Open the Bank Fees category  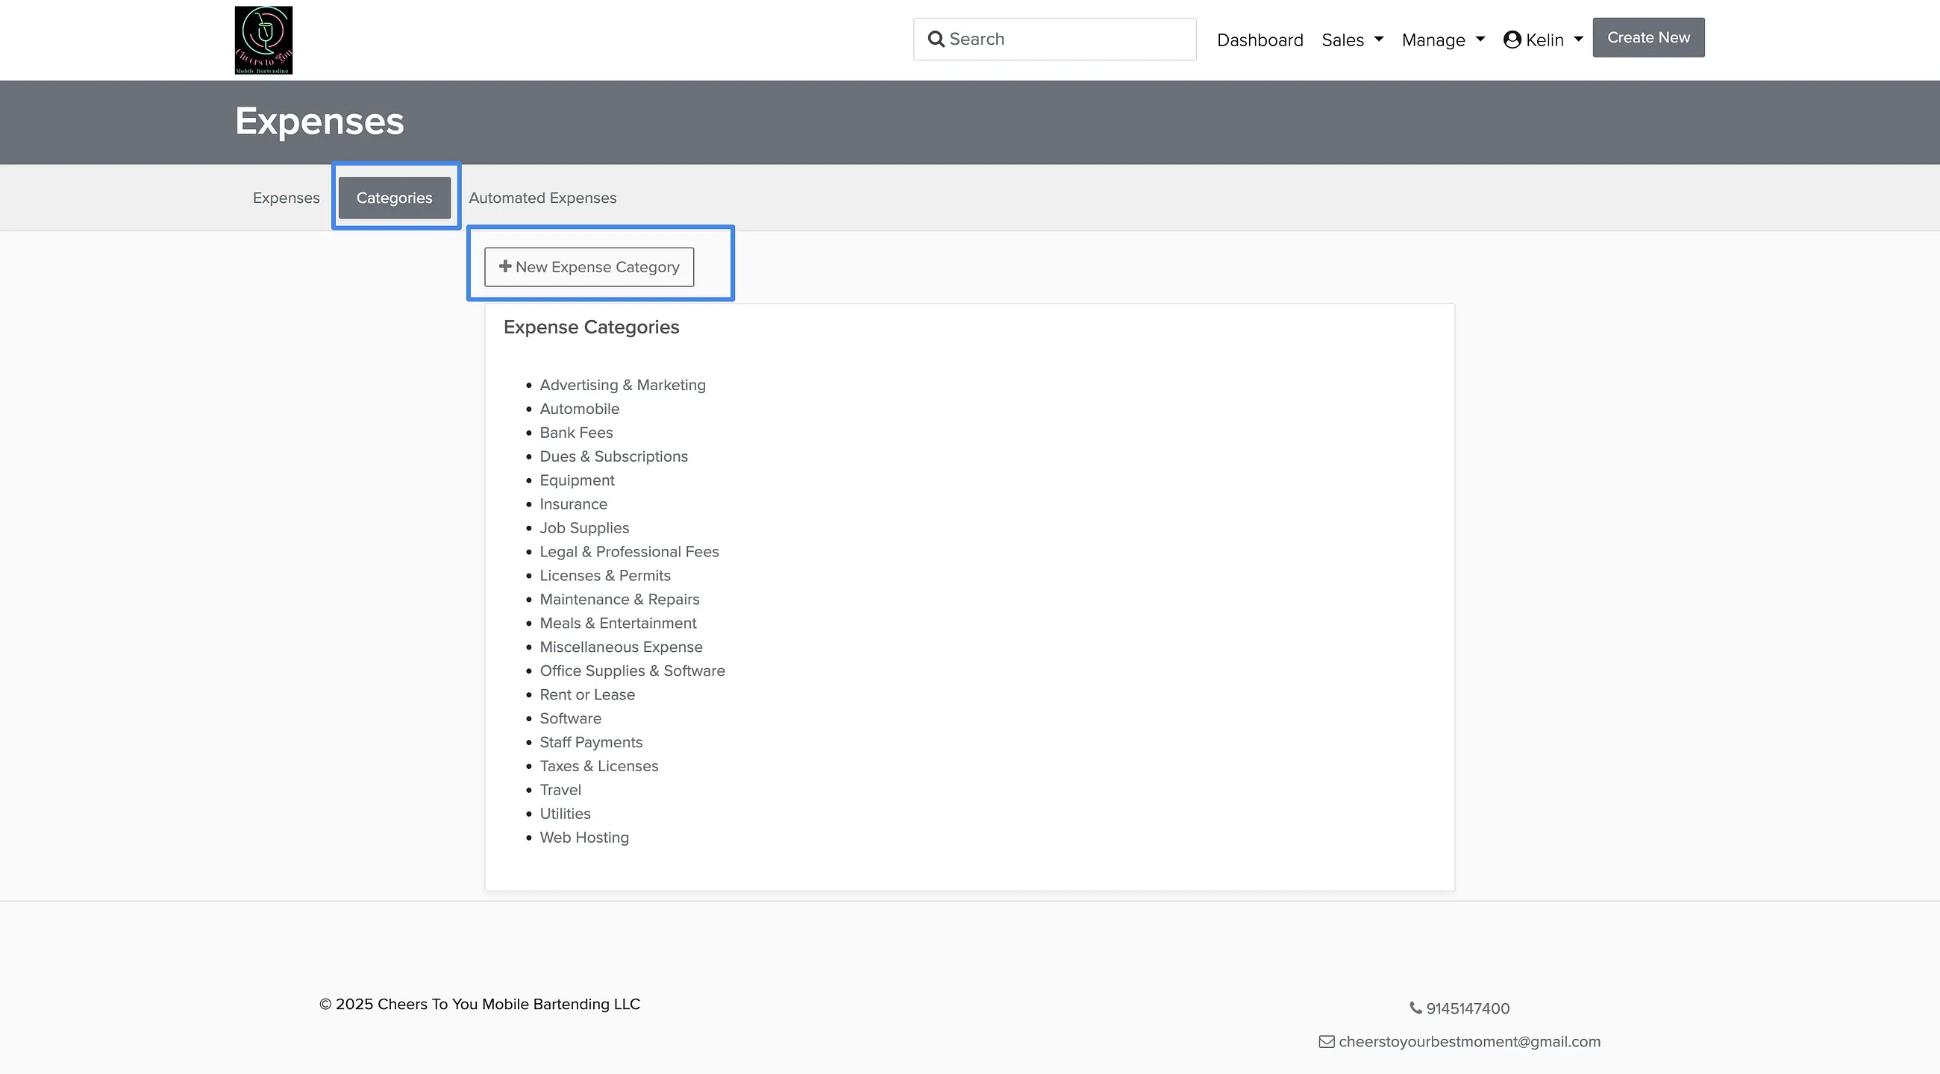(576, 433)
